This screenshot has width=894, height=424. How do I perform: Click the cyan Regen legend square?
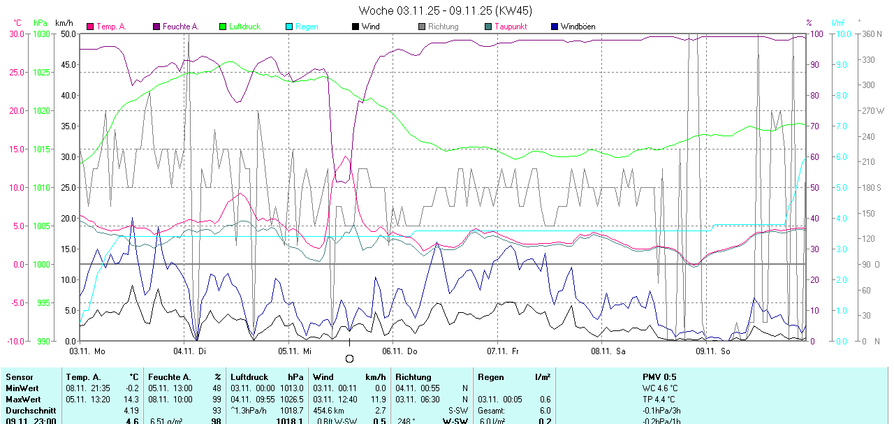[x=289, y=27]
